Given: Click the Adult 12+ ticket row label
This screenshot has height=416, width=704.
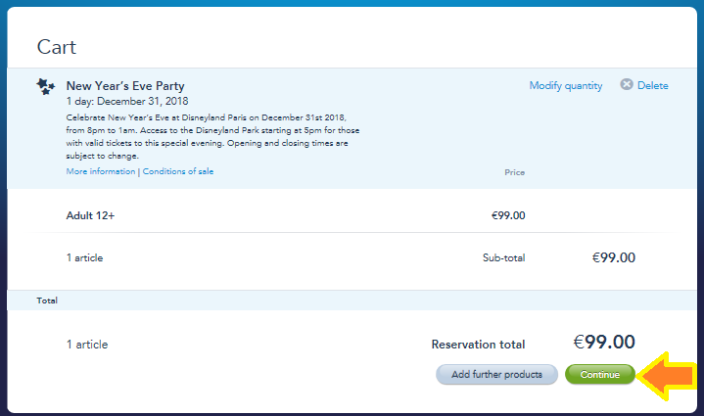Looking at the screenshot, I should click(90, 215).
